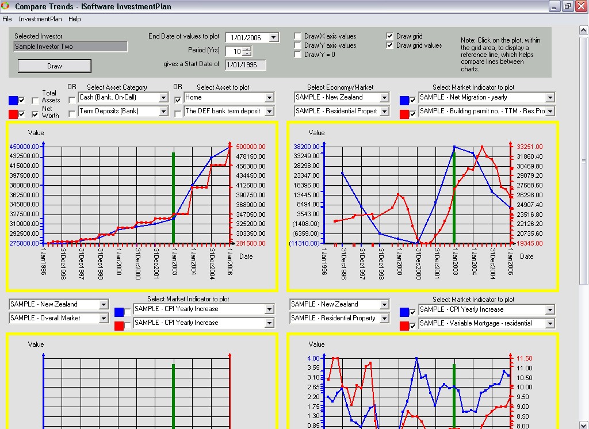This screenshot has height=429, width=589.
Task: Click red swatch beside Building permit indicator
Action: point(404,114)
